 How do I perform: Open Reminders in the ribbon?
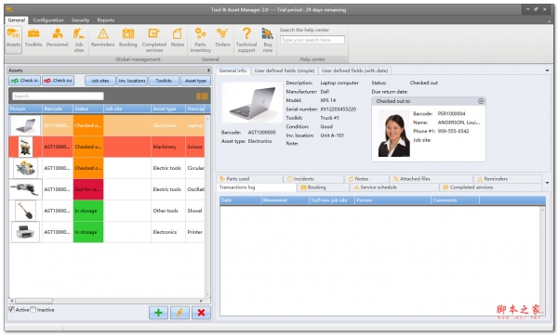click(x=103, y=38)
